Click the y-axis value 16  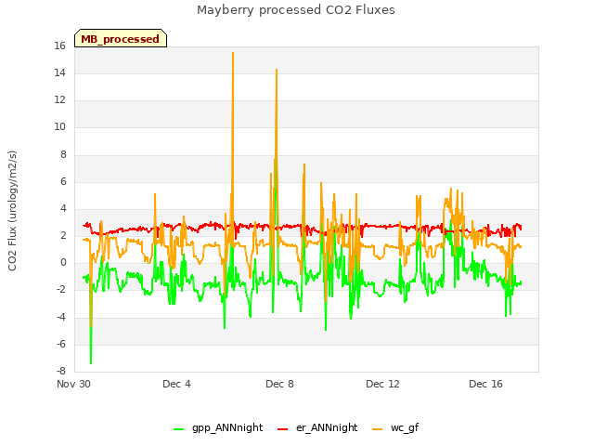(59, 46)
